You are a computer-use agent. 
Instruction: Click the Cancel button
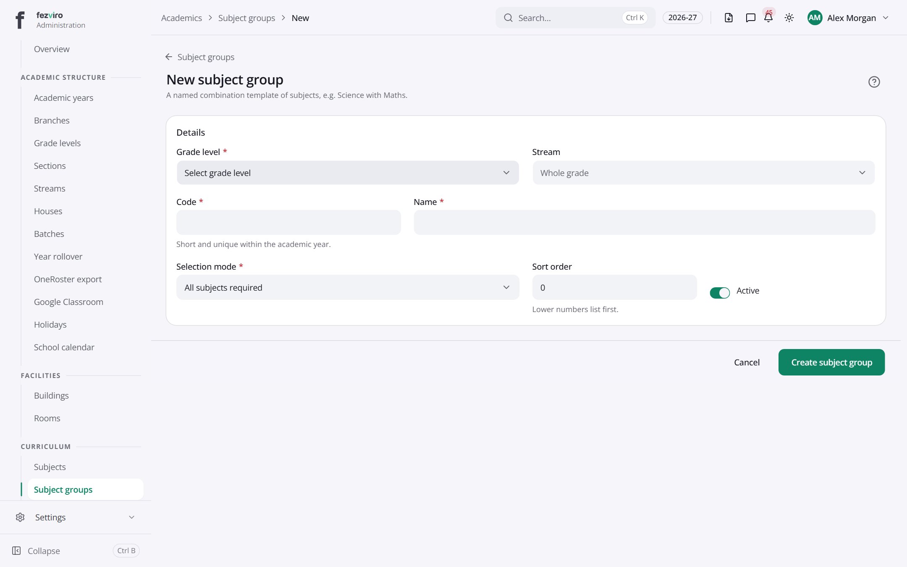(x=747, y=362)
